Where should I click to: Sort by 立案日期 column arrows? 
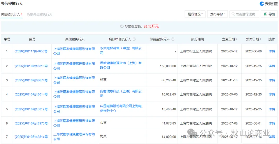pyautogui.click(x=236, y=39)
